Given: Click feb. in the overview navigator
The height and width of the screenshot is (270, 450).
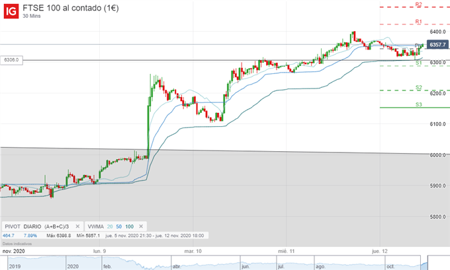Looking at the screenshot, I should [107, 266].
